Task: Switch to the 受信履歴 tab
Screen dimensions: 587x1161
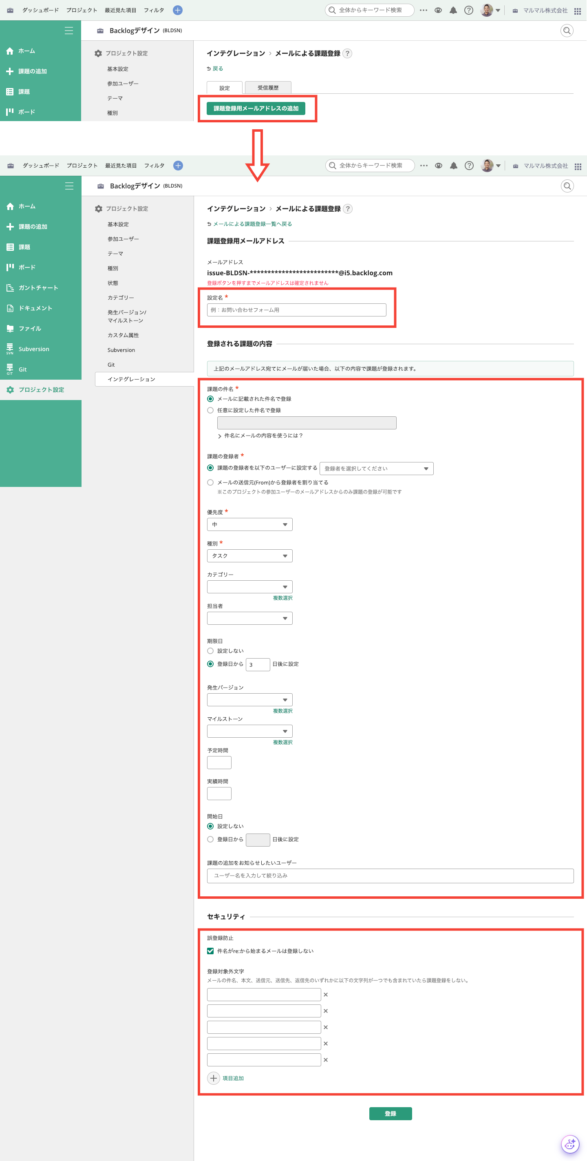Action: pyautogui.click(x=268, y=87)
